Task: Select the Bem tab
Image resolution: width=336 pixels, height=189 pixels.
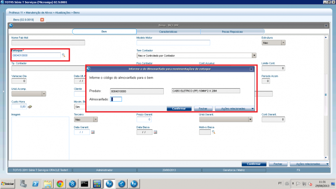Action: click(x=104, y=31)
